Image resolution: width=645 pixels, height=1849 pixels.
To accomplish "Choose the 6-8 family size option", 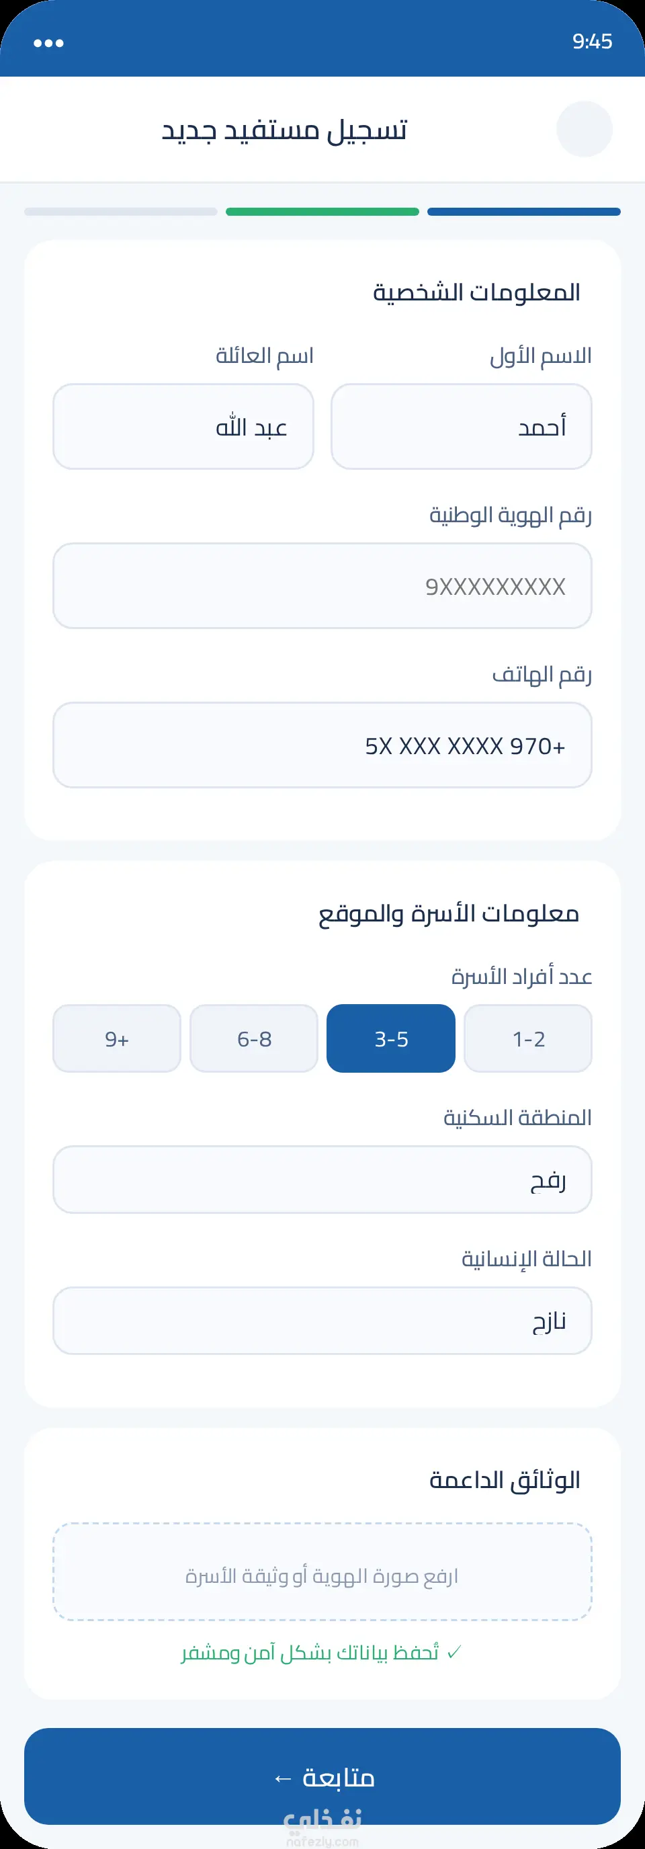I will pyautogui.click(x=254, y=1038).
